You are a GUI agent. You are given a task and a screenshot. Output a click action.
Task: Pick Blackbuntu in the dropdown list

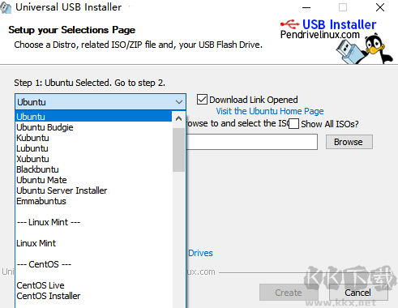94,169
